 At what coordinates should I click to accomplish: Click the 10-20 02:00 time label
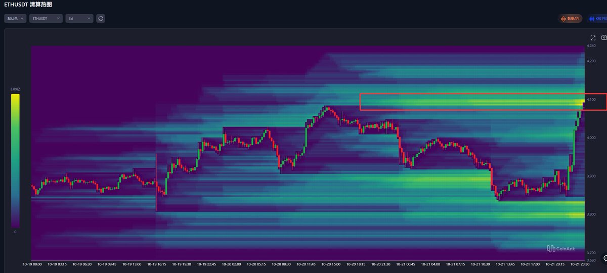pyautogui.click(x=231, y=264)
